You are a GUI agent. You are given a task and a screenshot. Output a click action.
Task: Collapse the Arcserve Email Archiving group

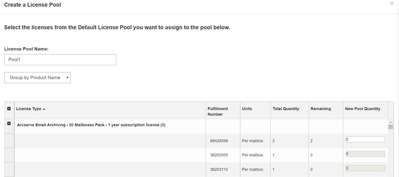[x=9, y=123]
